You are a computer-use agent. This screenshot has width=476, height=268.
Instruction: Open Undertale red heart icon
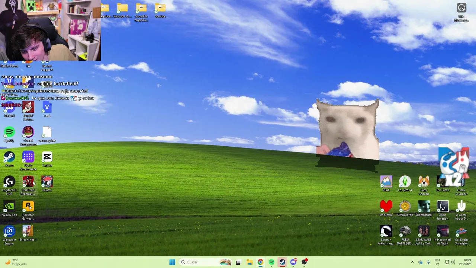tap(386, 209)
